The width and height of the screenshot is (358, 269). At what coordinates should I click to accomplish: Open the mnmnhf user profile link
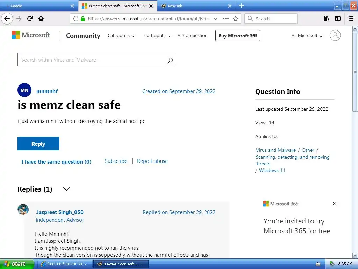[47, 91]
